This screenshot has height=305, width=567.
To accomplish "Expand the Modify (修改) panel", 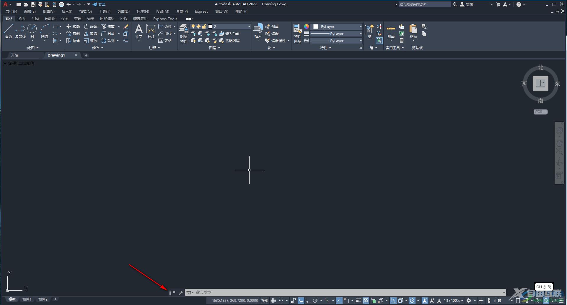I will (x=97, y=48).
